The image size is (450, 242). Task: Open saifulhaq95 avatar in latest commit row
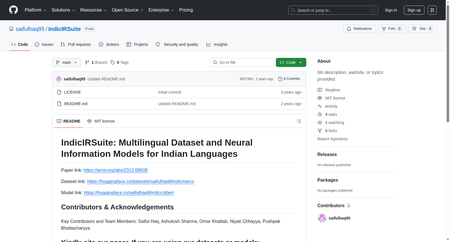point(59,79)
